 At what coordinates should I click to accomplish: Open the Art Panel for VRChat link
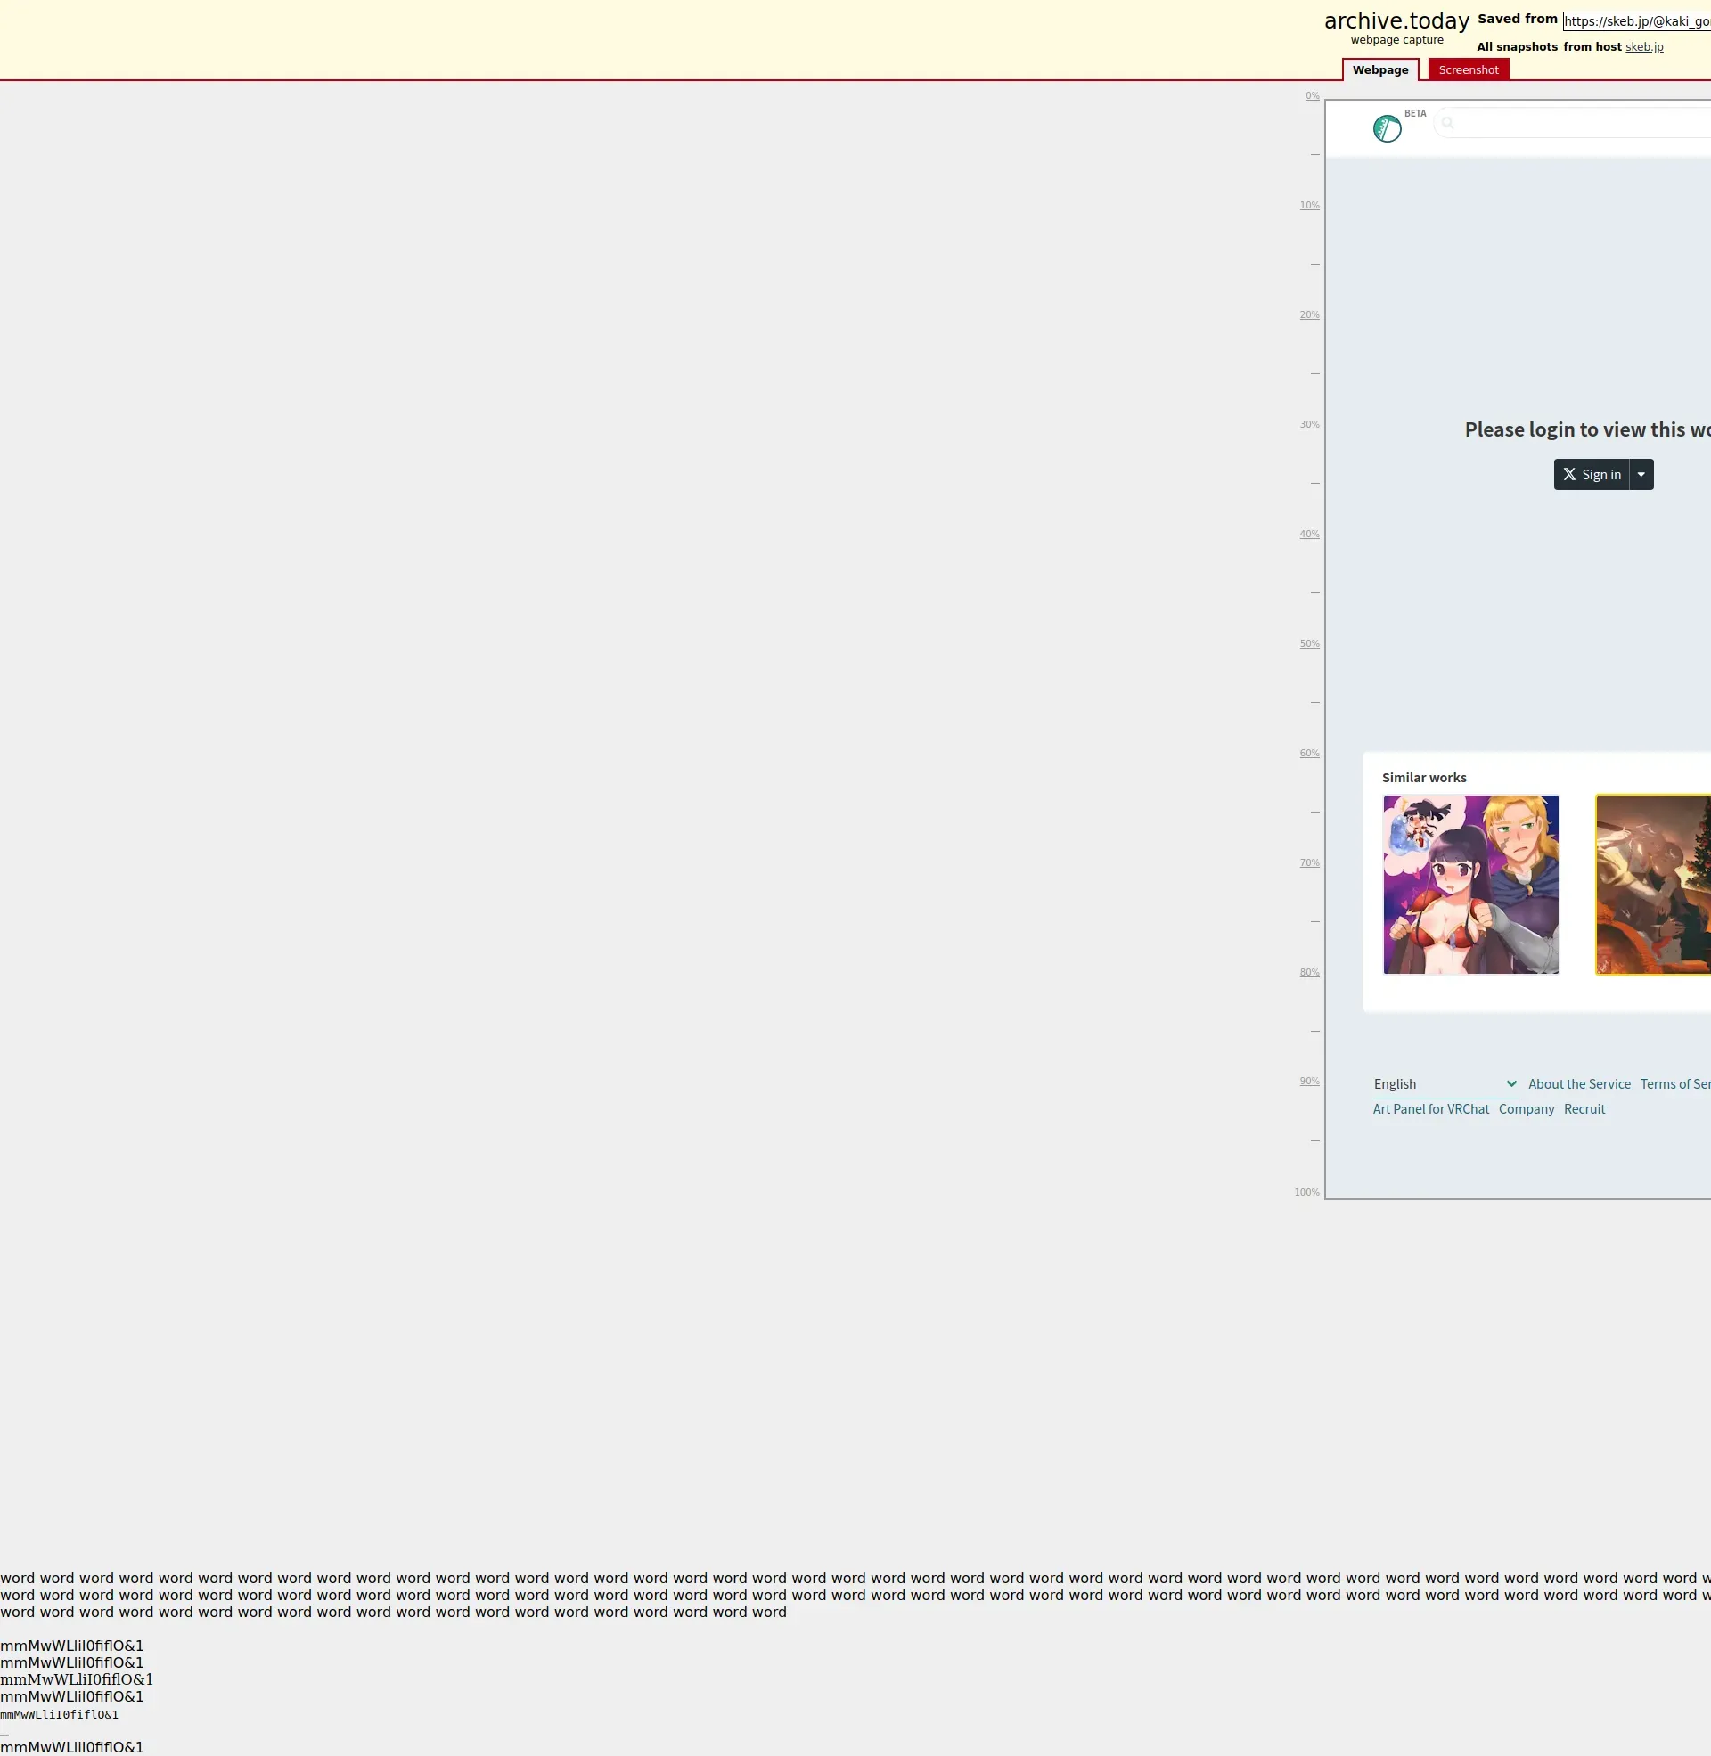click(1430, 1109)
